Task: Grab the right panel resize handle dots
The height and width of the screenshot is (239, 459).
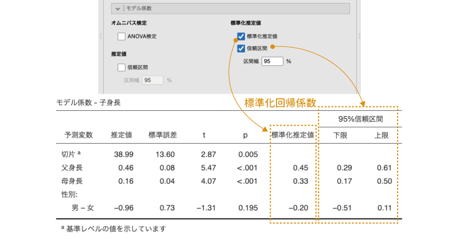Action: pos(360,36)
